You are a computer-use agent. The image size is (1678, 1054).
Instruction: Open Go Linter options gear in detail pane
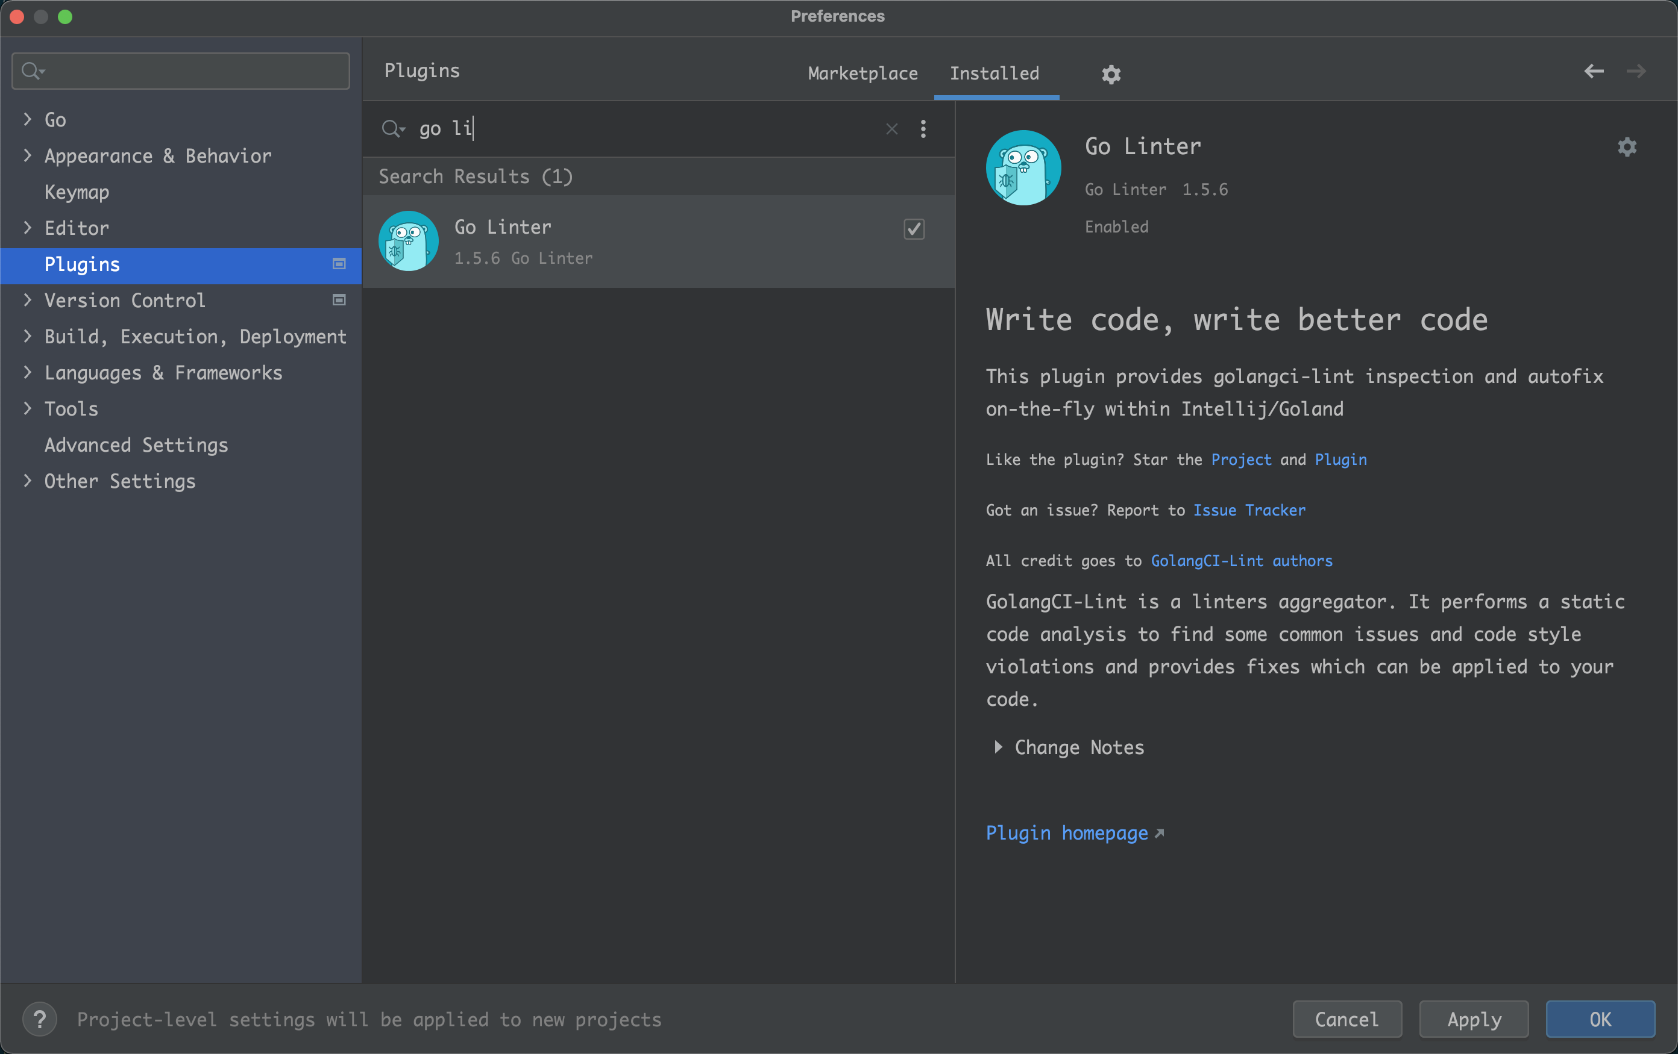(1626, 147)
